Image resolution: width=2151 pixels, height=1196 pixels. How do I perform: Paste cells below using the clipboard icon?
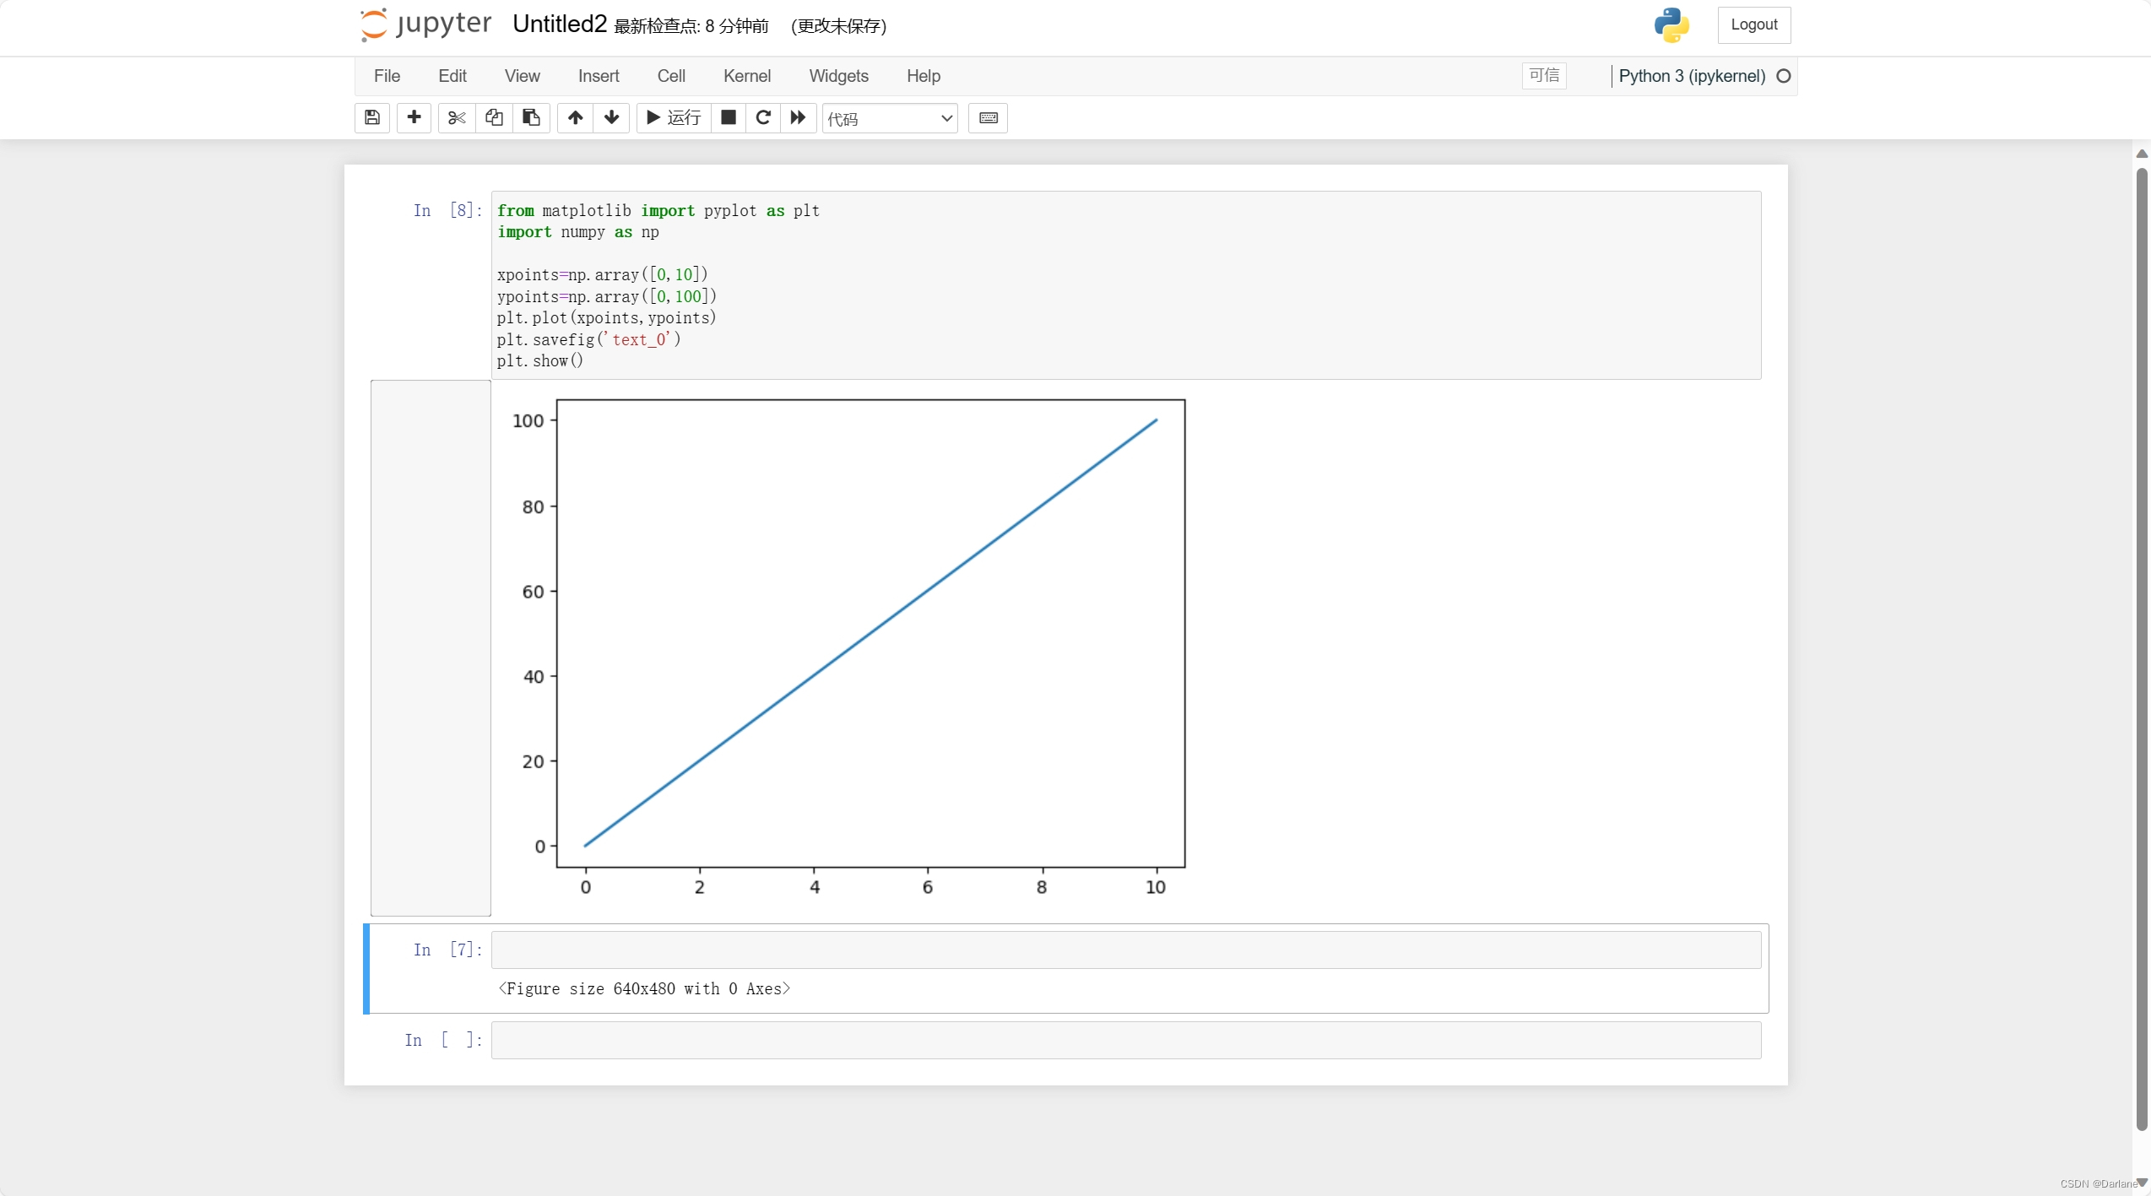[x=531, y=117]
